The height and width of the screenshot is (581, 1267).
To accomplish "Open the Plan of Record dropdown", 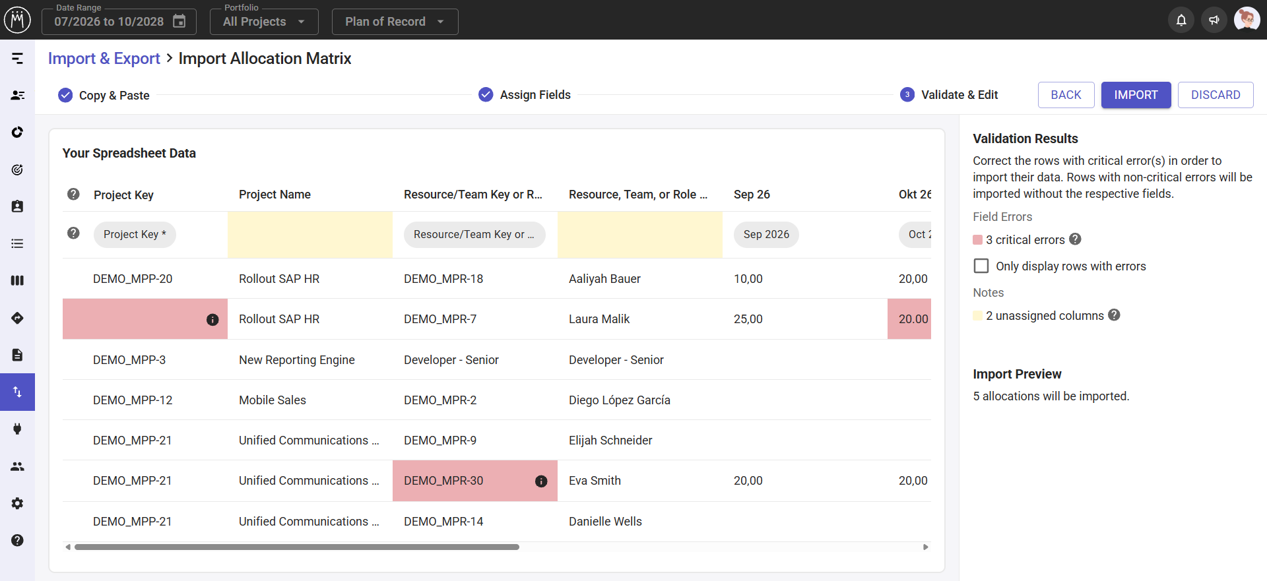I will coord(395,22).
